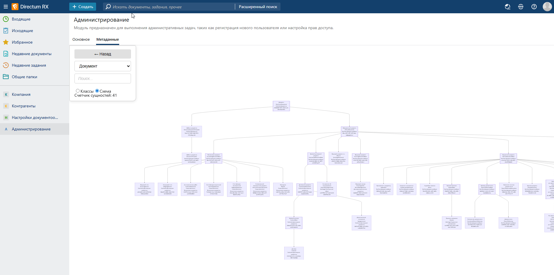Click the NEW updates icon
Image resolution: width=554 pixels, height=275 pixels.
[x=521, y=7]
